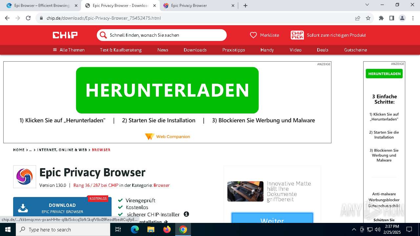Image resolution: width=420 pixels, height=236 pixels.
Task: Open the News menu item
Action: click(163, 50)
